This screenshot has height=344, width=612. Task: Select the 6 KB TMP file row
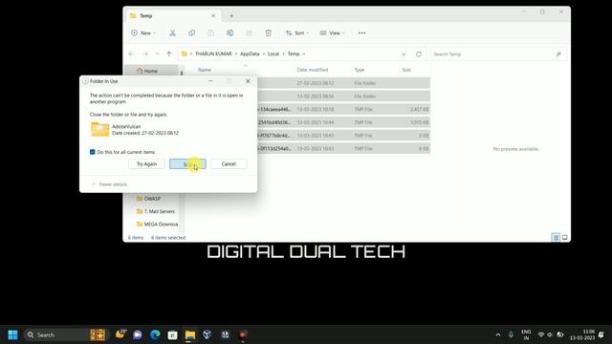pyautogui.click(x=343, y=149)
